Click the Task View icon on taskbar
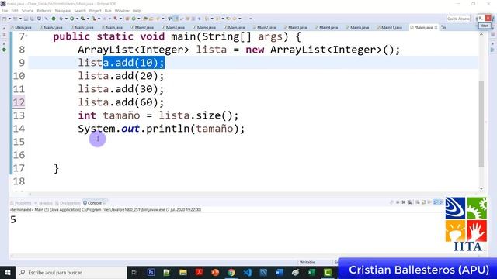The height and width of the screenshot is (279, 497). [134, 272]
